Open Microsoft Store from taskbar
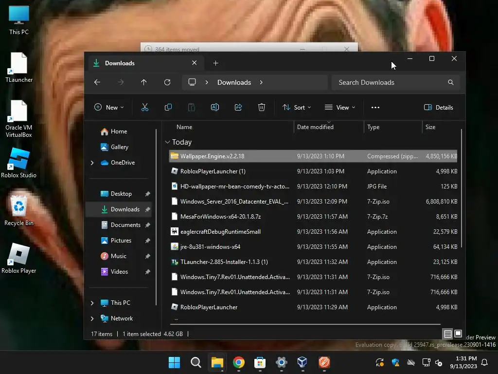Viewport: 498px width, 374px height. click(x=260, y=362)
